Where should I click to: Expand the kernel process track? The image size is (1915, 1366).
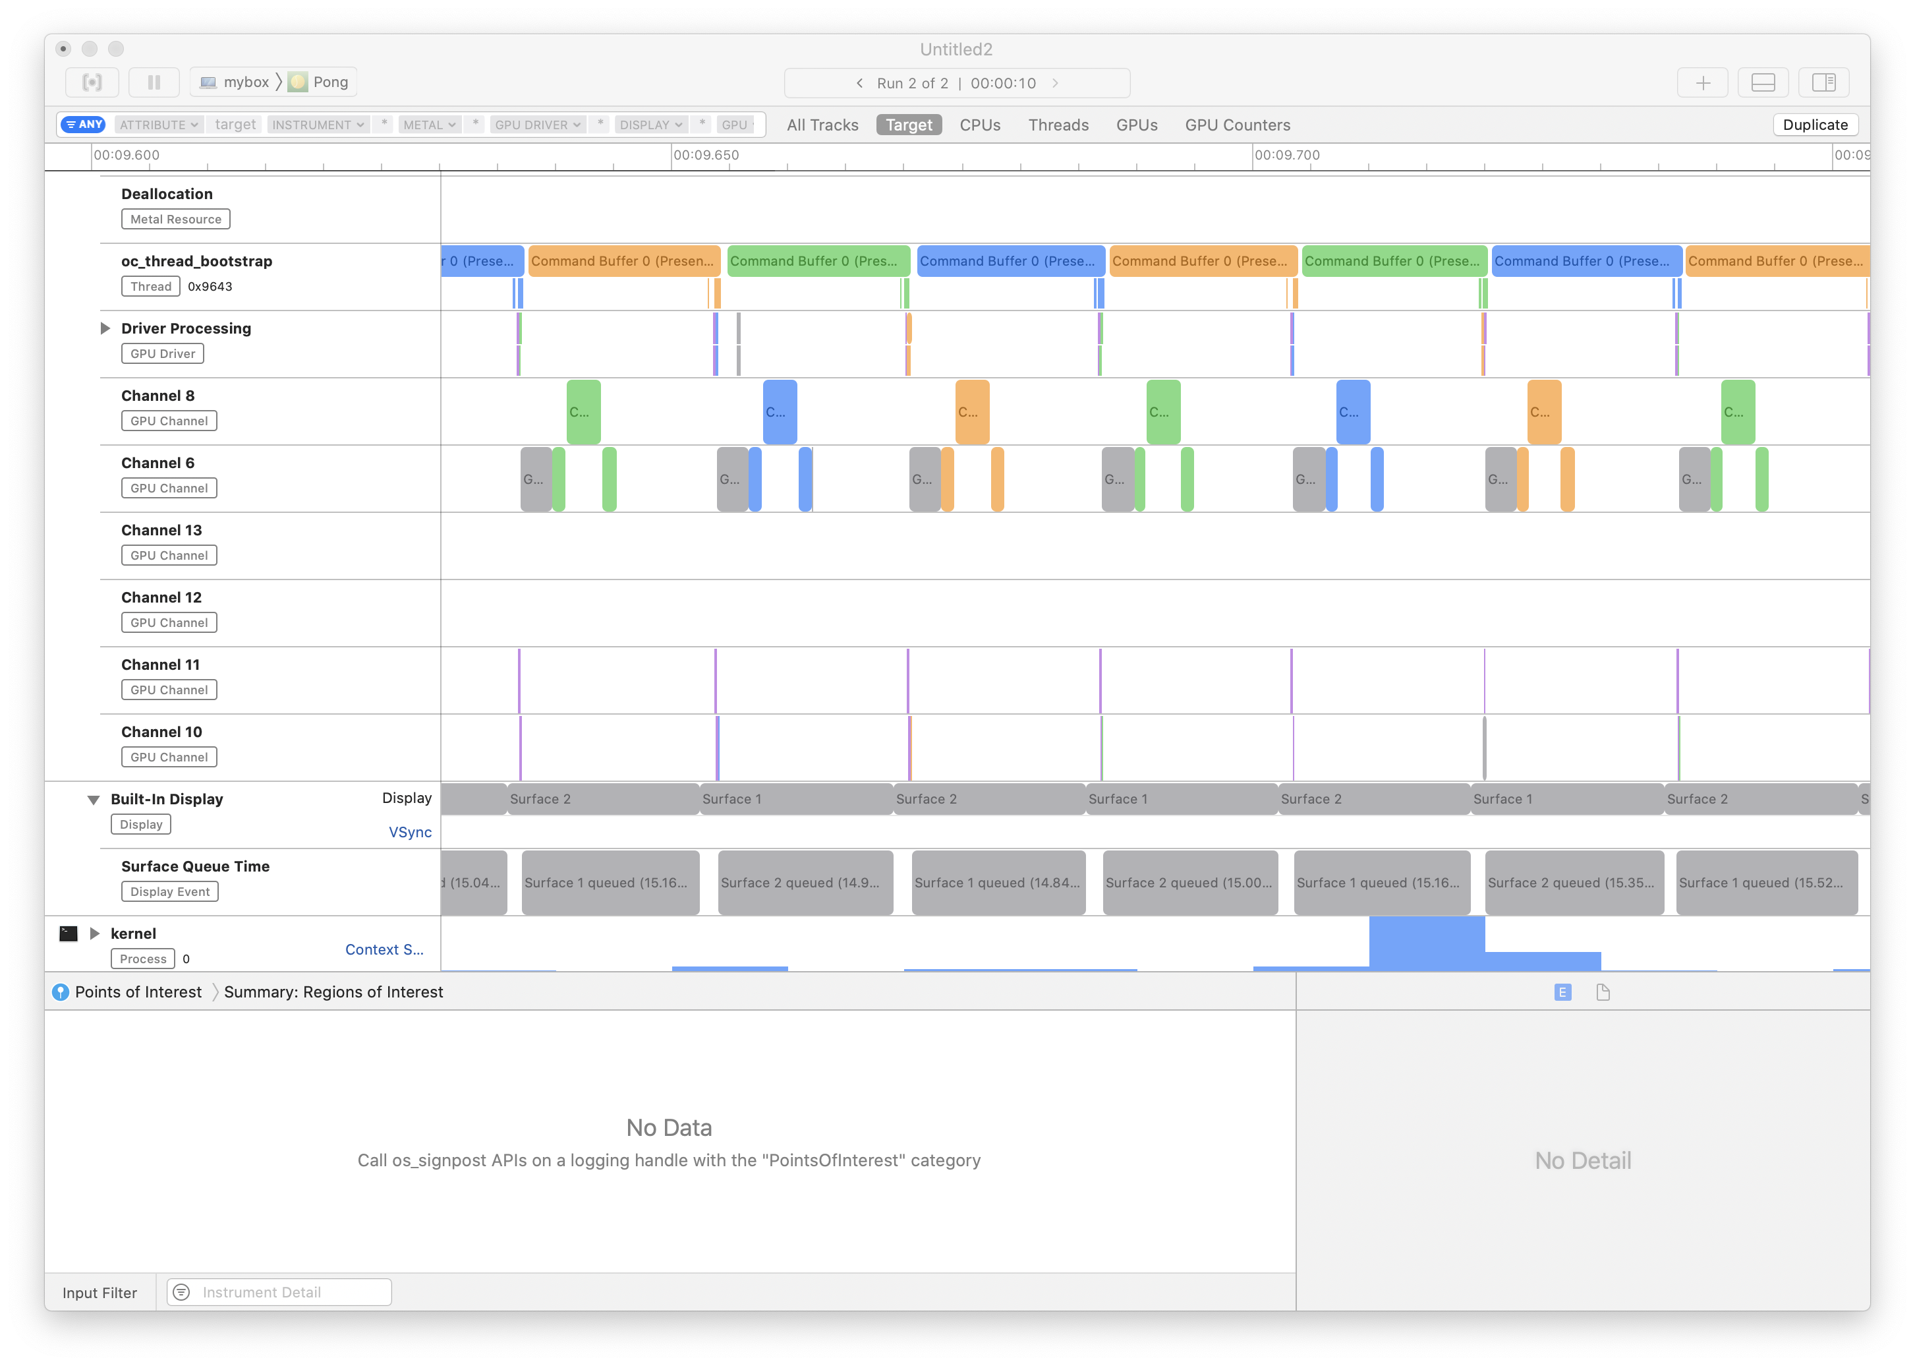pos(95,934)
